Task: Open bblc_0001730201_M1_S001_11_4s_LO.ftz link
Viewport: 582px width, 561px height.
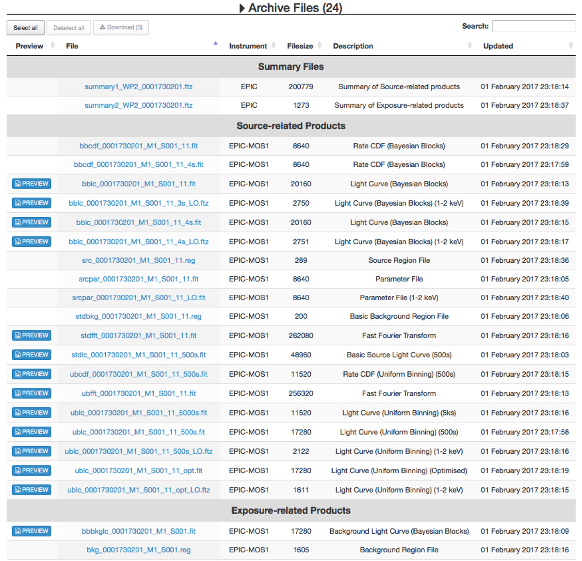Action: click(139, 241)
